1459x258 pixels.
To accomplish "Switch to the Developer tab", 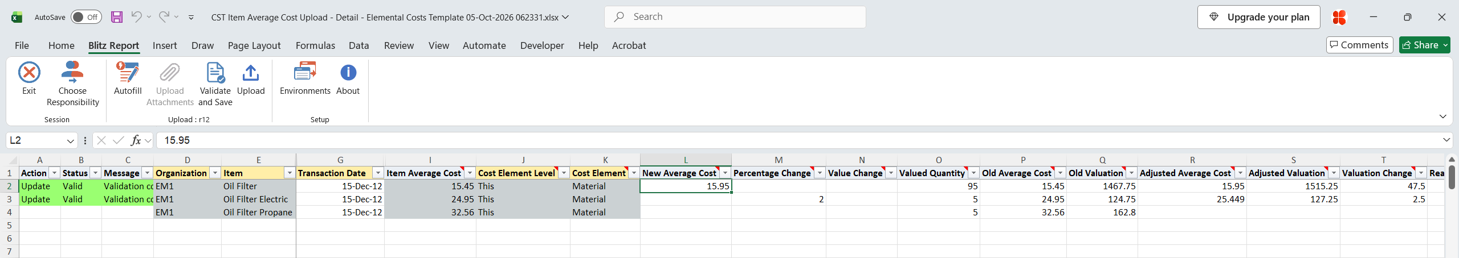I will tap(542, 45).
